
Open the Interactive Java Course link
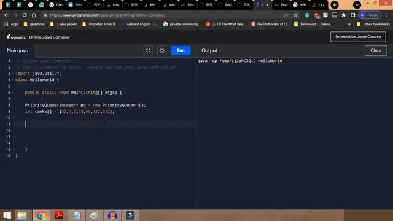[x=358, y=37]
